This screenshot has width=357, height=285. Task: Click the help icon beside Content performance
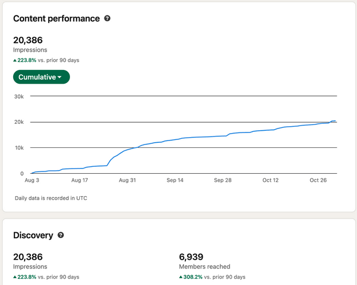coord(107,18)
